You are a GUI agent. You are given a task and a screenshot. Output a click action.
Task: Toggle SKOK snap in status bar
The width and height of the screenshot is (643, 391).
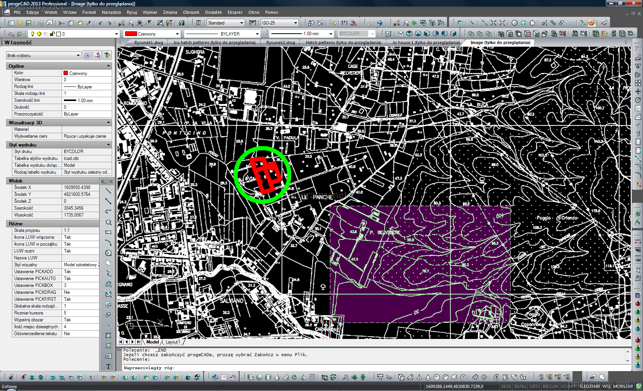click(x=506, y=386)
